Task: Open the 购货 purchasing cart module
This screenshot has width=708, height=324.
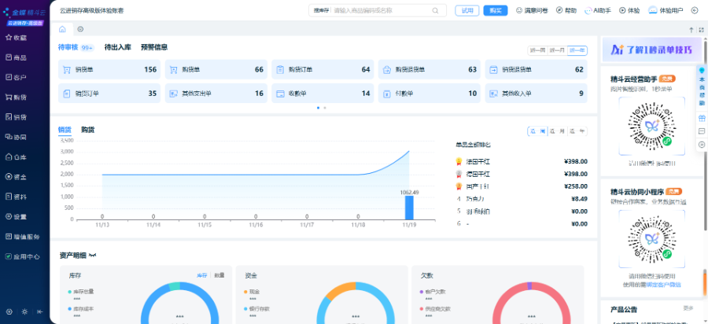Action: [16, 97]
